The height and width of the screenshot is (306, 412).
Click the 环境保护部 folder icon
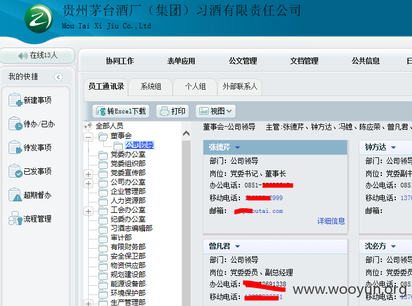tap(103, 294)
